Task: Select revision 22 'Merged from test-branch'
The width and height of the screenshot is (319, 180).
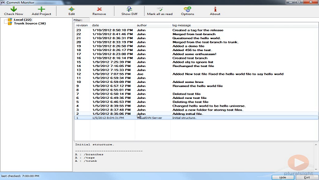Action: click(196, 34)
